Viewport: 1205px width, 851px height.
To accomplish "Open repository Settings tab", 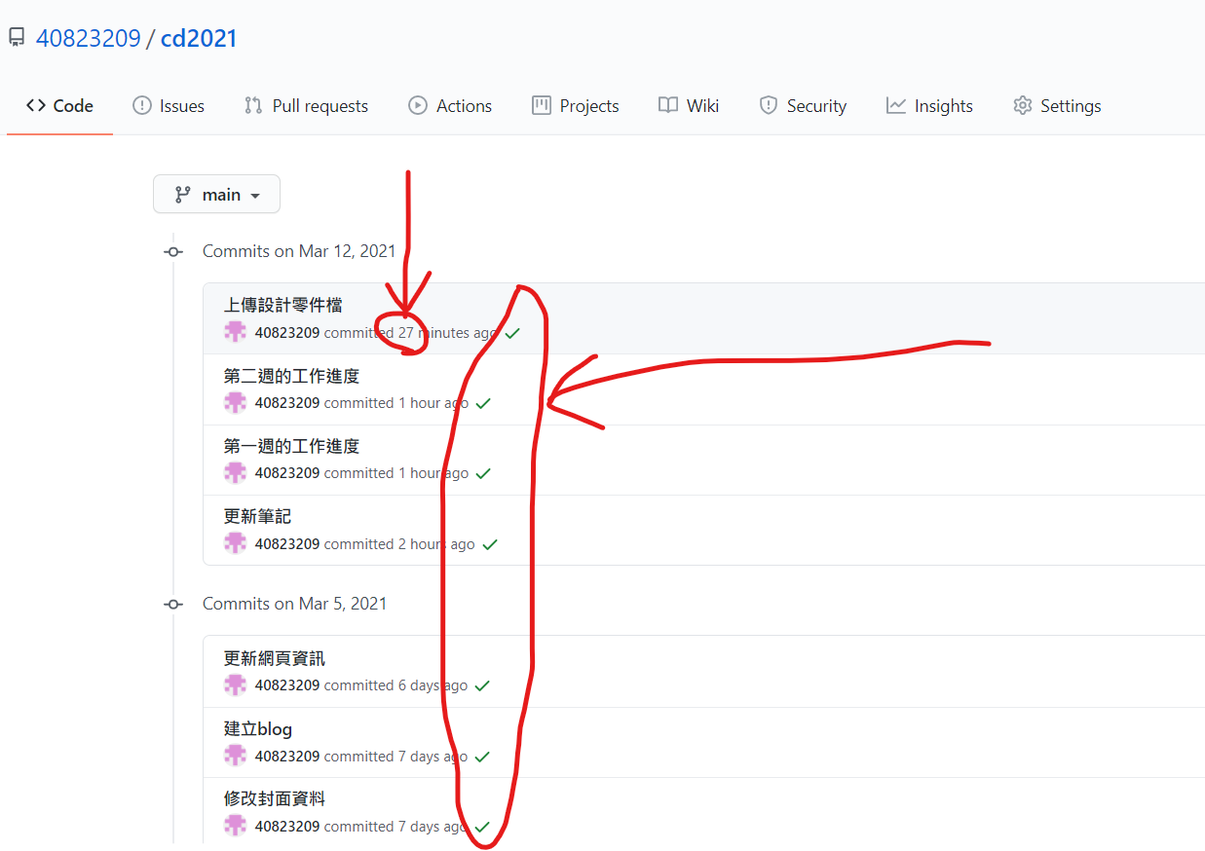I will (x=1057, y=106).
